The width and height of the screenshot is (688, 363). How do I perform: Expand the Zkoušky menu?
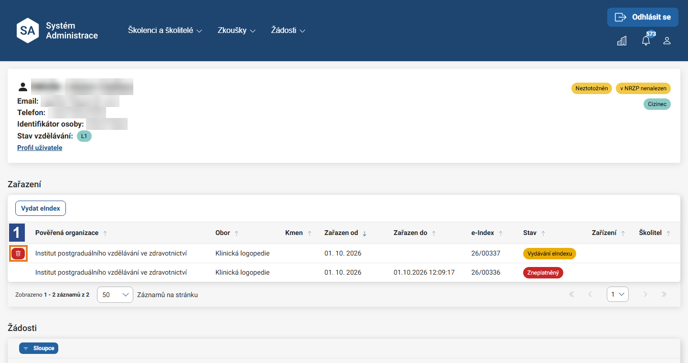click(x=236, y=30)
